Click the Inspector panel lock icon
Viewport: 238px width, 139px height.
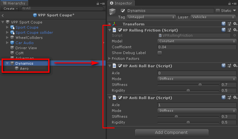tap(229, 3)
